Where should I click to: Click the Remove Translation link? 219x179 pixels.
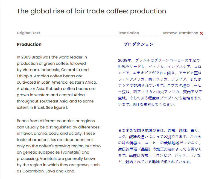coord(180,33)
